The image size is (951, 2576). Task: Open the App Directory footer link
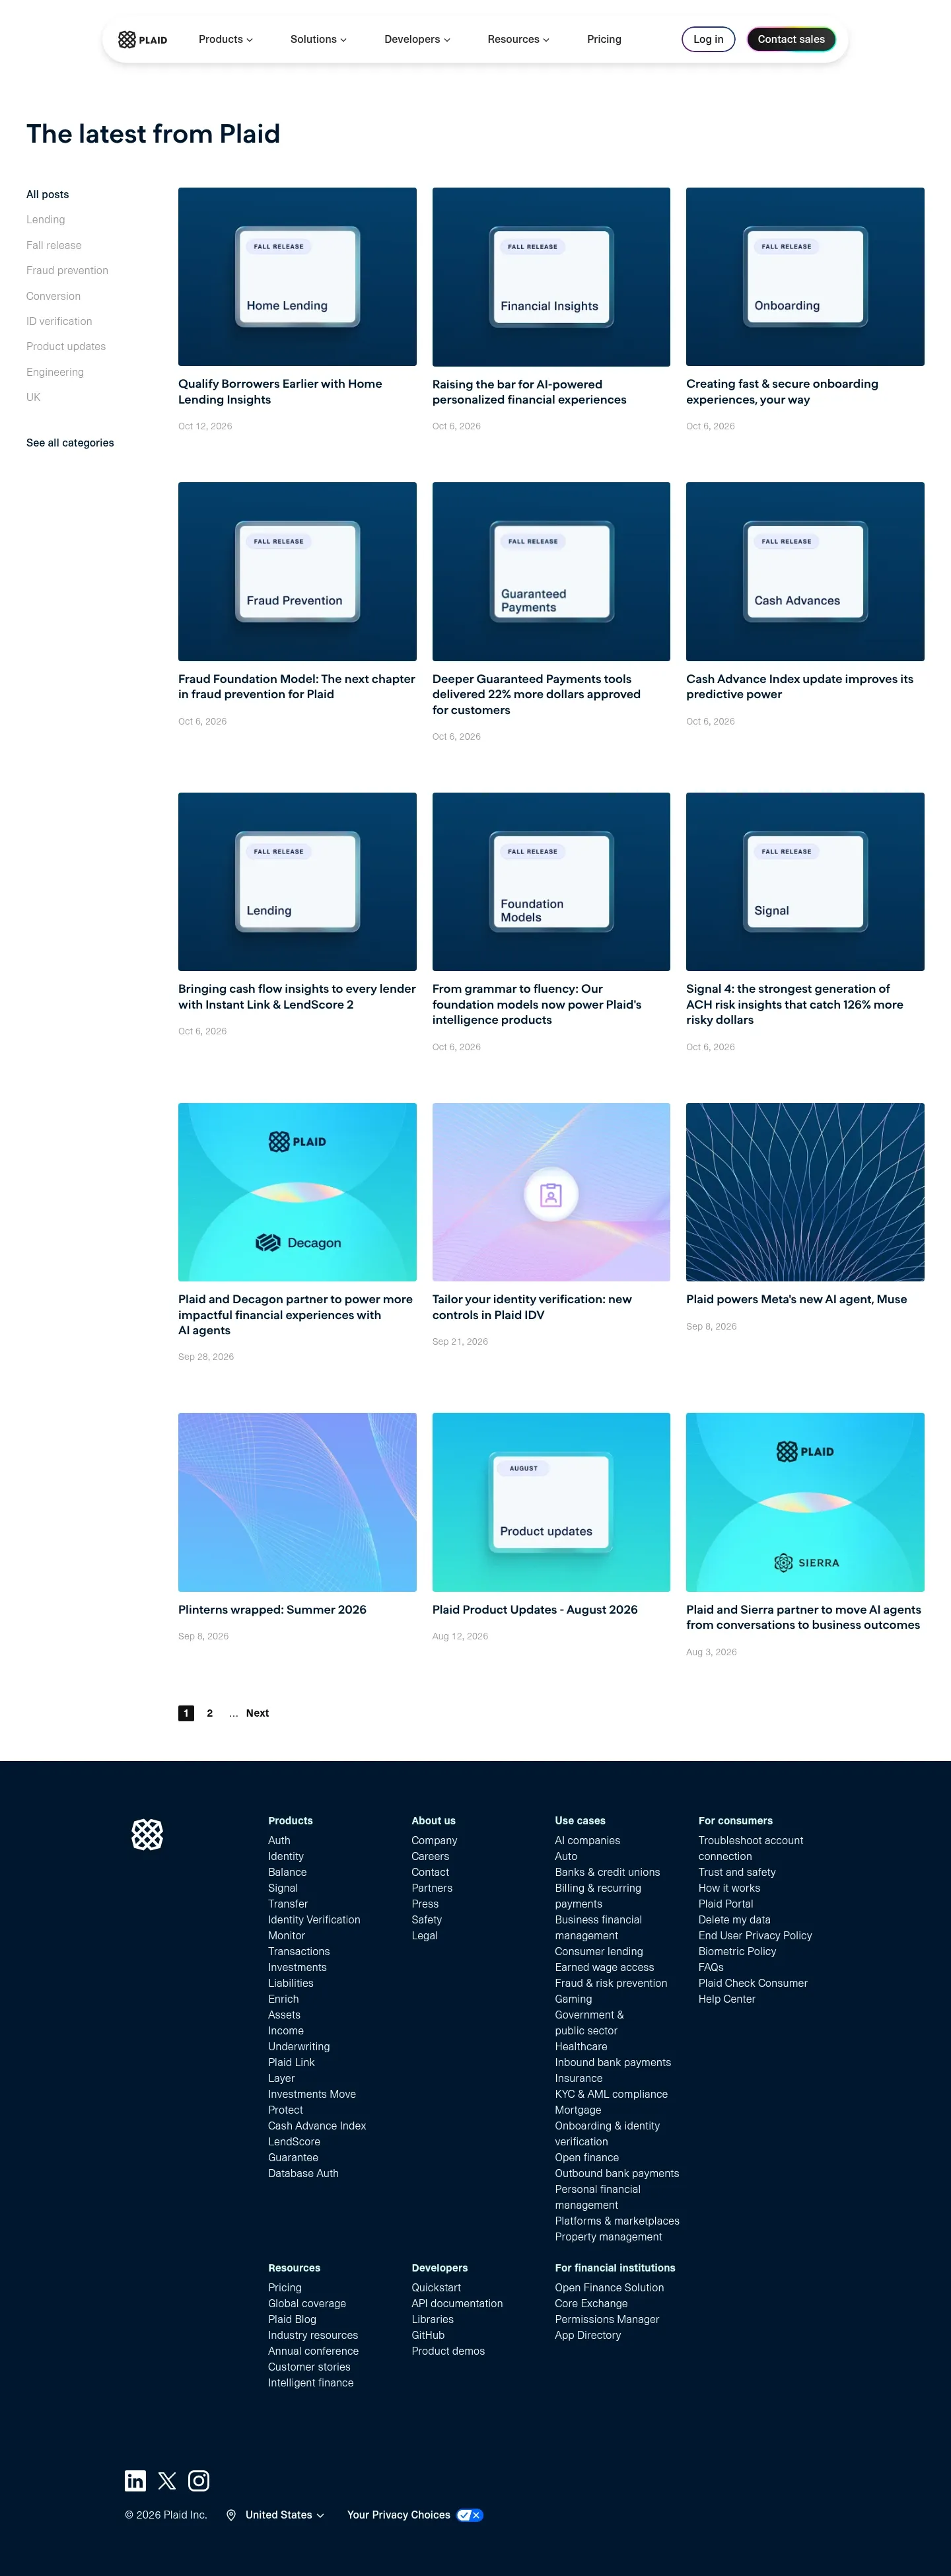[x=588, y=2336]
